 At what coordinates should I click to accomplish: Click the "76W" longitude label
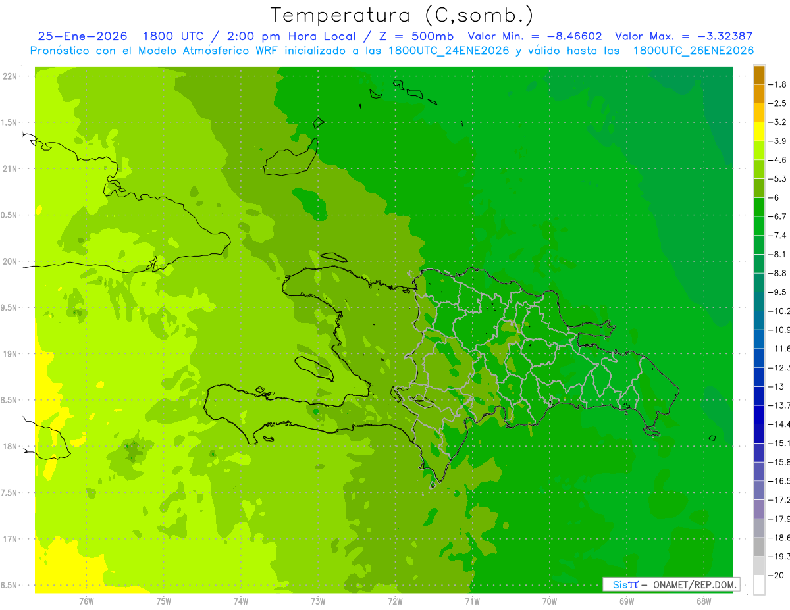(86, 601)
